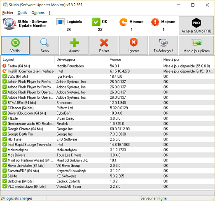Click "24 logiciels chargés" status text
The width and height of the screenshot is (215, 201).
click(x=16, y=198)
